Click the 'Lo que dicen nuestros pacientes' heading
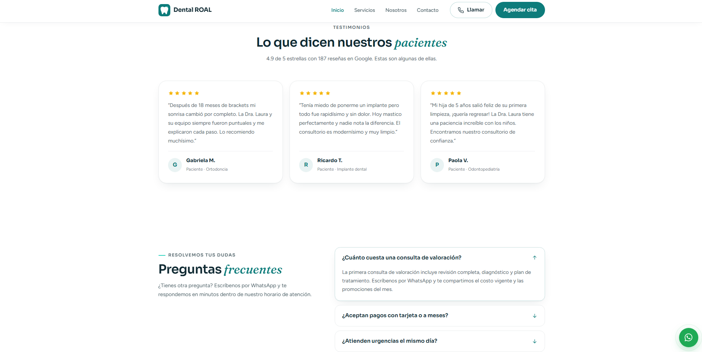The width and height of the screenshot is (702, 352). coord(351,43)
